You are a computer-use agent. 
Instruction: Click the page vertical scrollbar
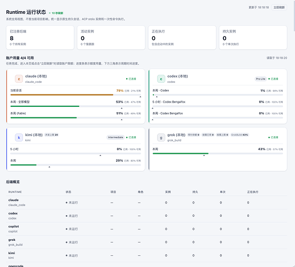point(294,15)
